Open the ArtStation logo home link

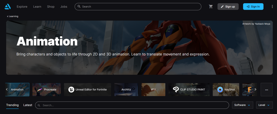8,6
